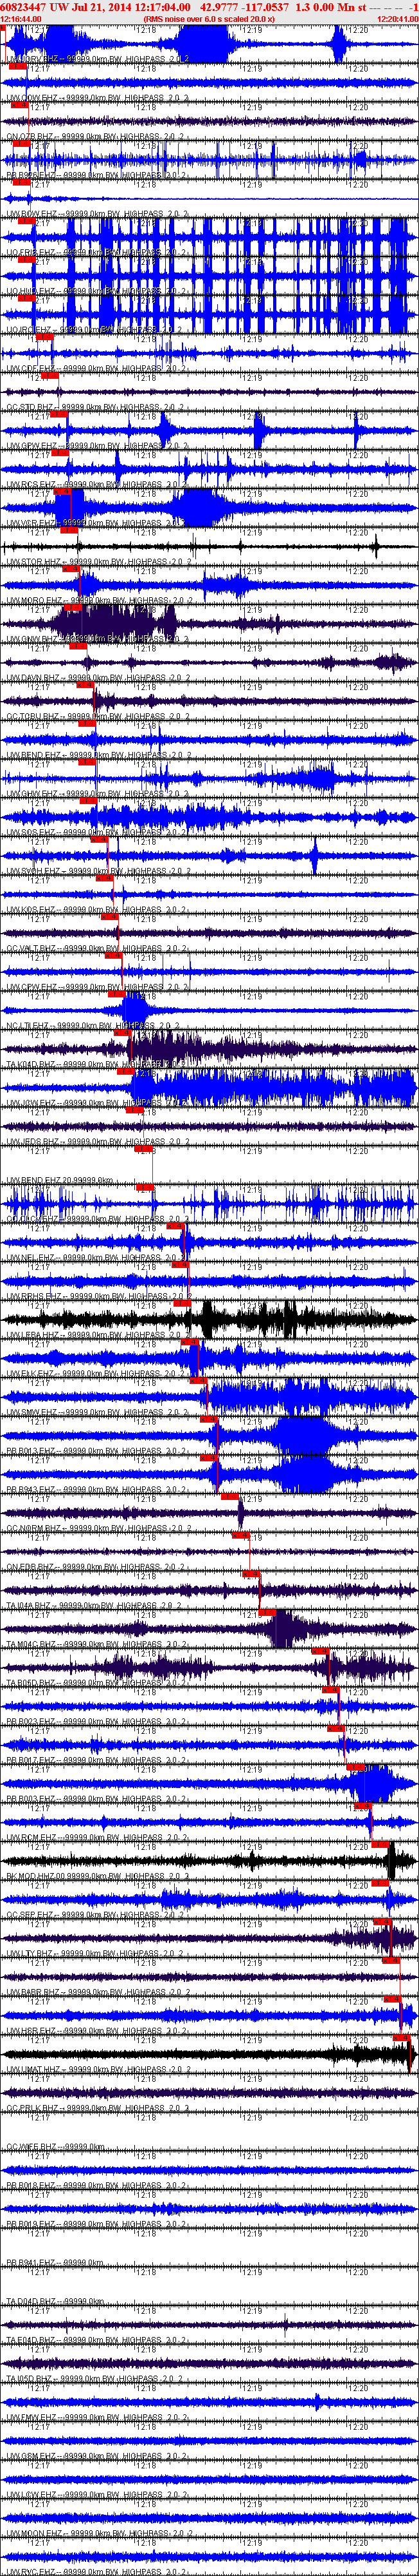
Task: Click red pick marker on UW.LEBA trace
Action: pos(182,1303)
